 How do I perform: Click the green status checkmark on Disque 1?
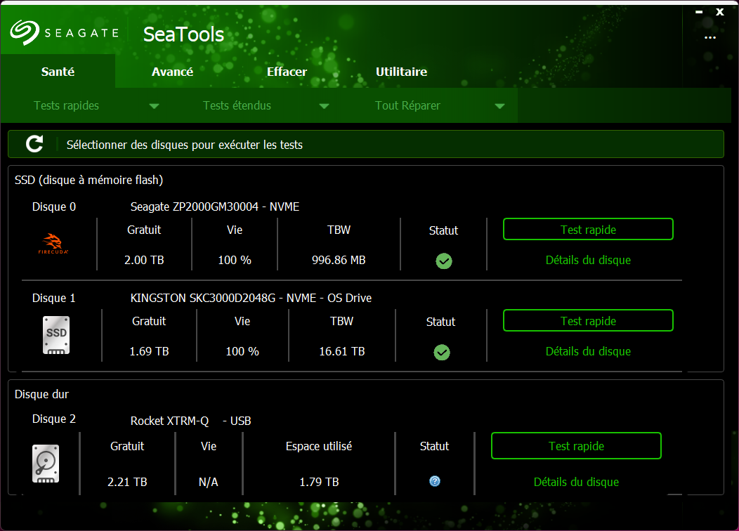(441, 353)
